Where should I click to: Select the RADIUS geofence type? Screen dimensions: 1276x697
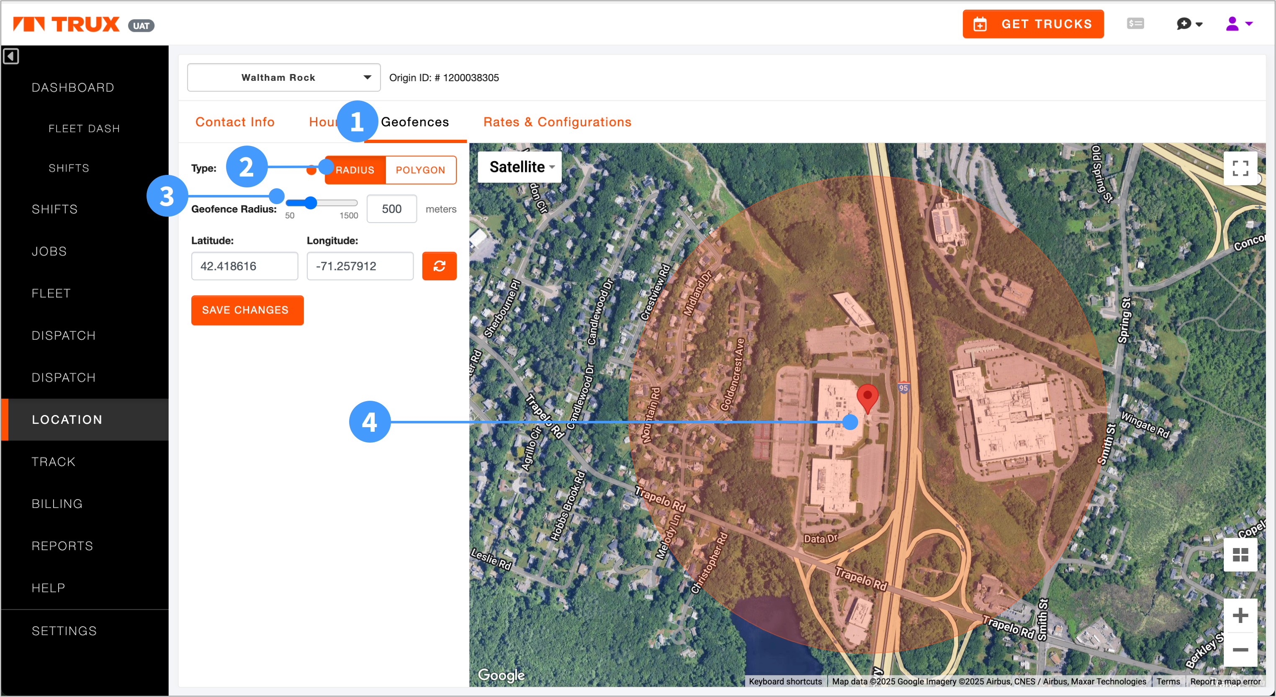tap(355, 170)
